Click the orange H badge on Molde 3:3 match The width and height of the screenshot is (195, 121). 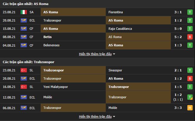pos(190,108)
